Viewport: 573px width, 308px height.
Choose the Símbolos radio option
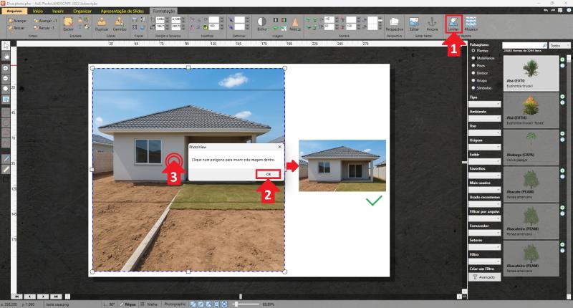pyautogui.click(x=473, y=87)
